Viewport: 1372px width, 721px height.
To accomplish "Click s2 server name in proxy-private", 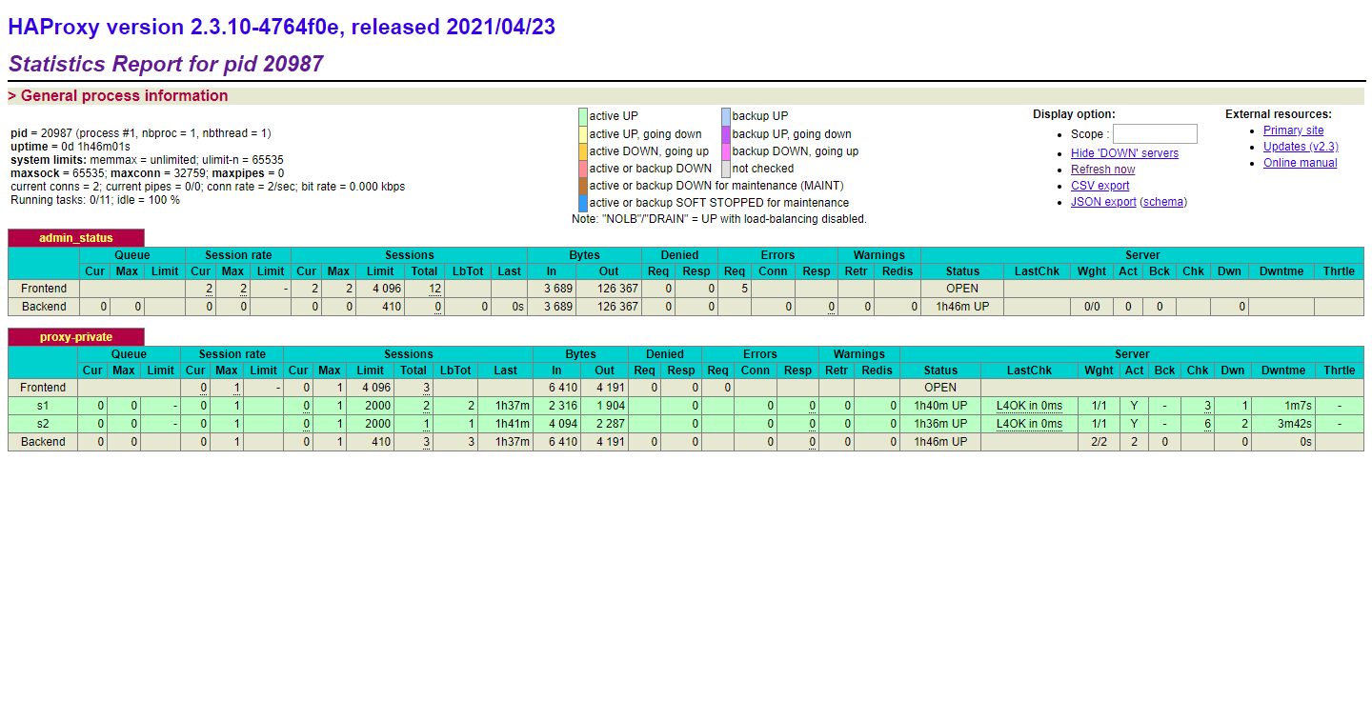I will pyautogui.click(x=43, y=424).
